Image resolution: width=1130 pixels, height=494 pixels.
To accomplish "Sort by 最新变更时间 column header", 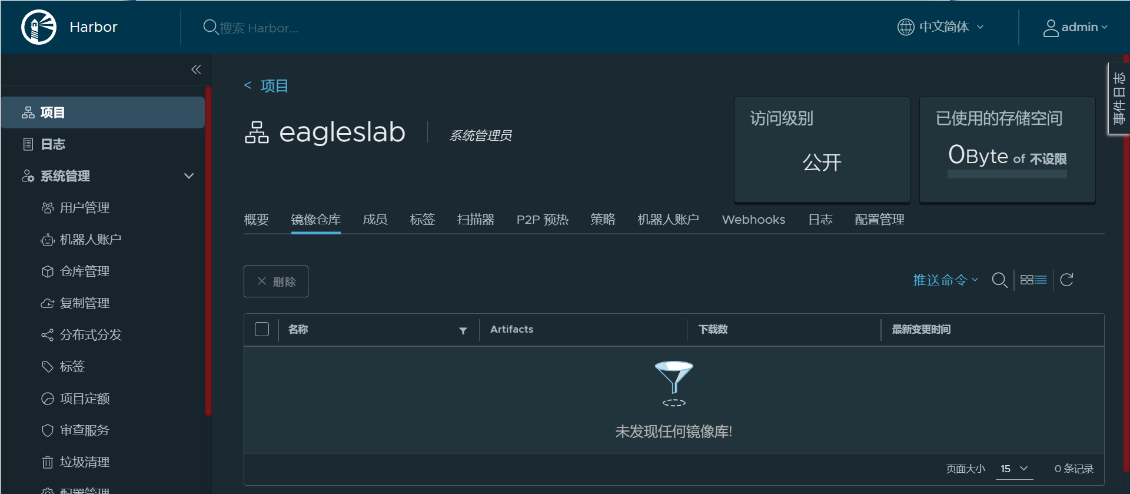I will tap(921, 329).
